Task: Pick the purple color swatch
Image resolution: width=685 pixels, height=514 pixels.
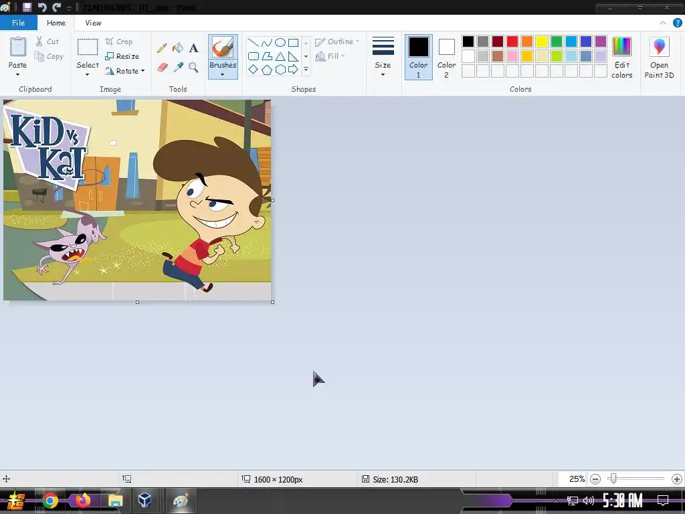Action: point(601,41)
